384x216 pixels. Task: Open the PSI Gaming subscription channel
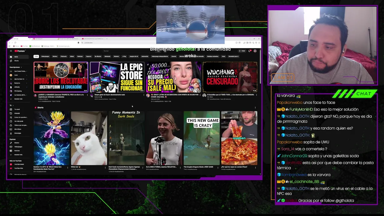tap(19, 91)
